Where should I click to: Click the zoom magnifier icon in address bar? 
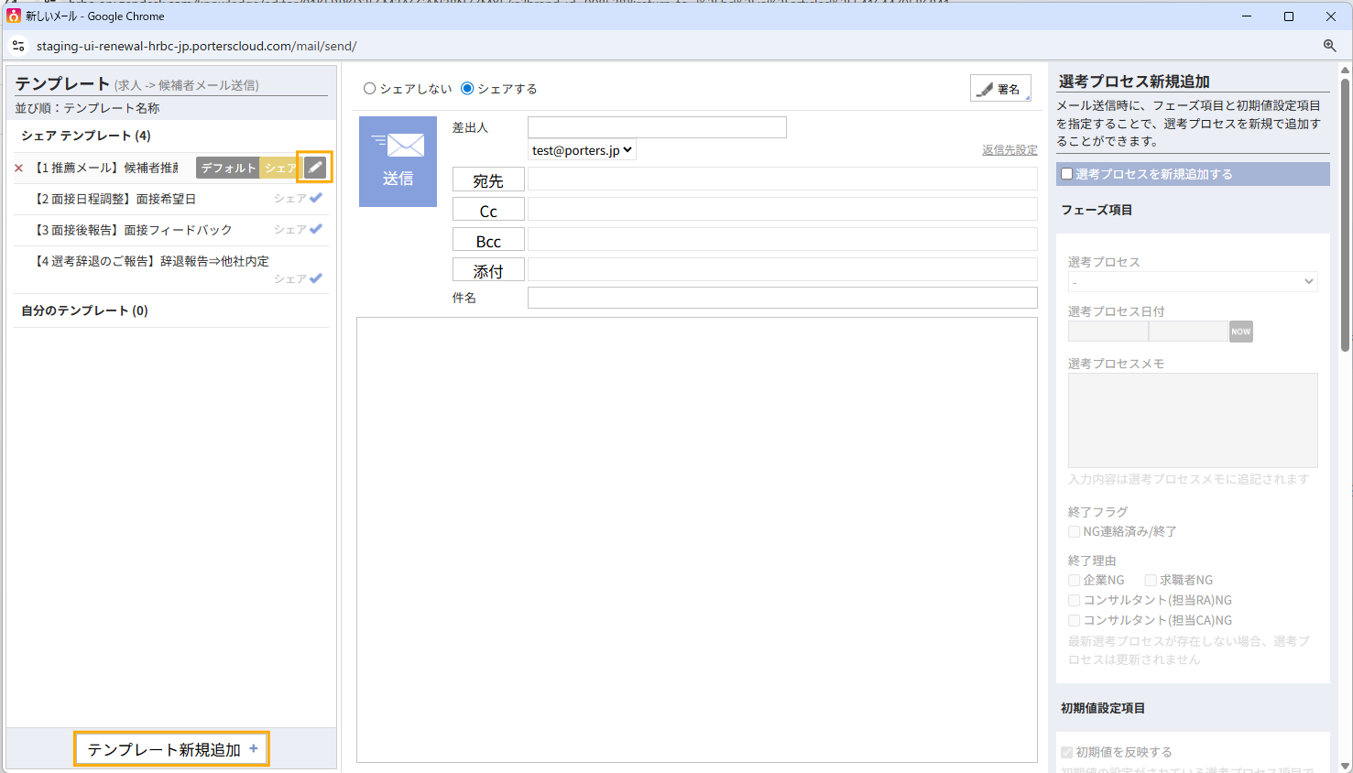(x=1329, y=46)
